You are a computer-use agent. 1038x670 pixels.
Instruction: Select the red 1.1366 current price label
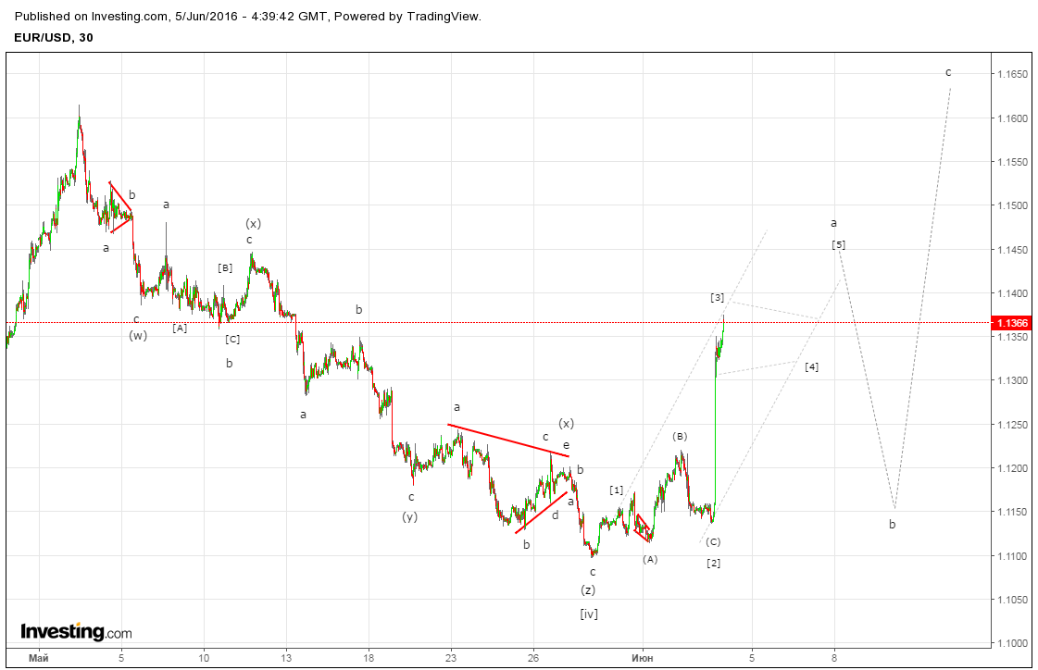[1012, 323]
